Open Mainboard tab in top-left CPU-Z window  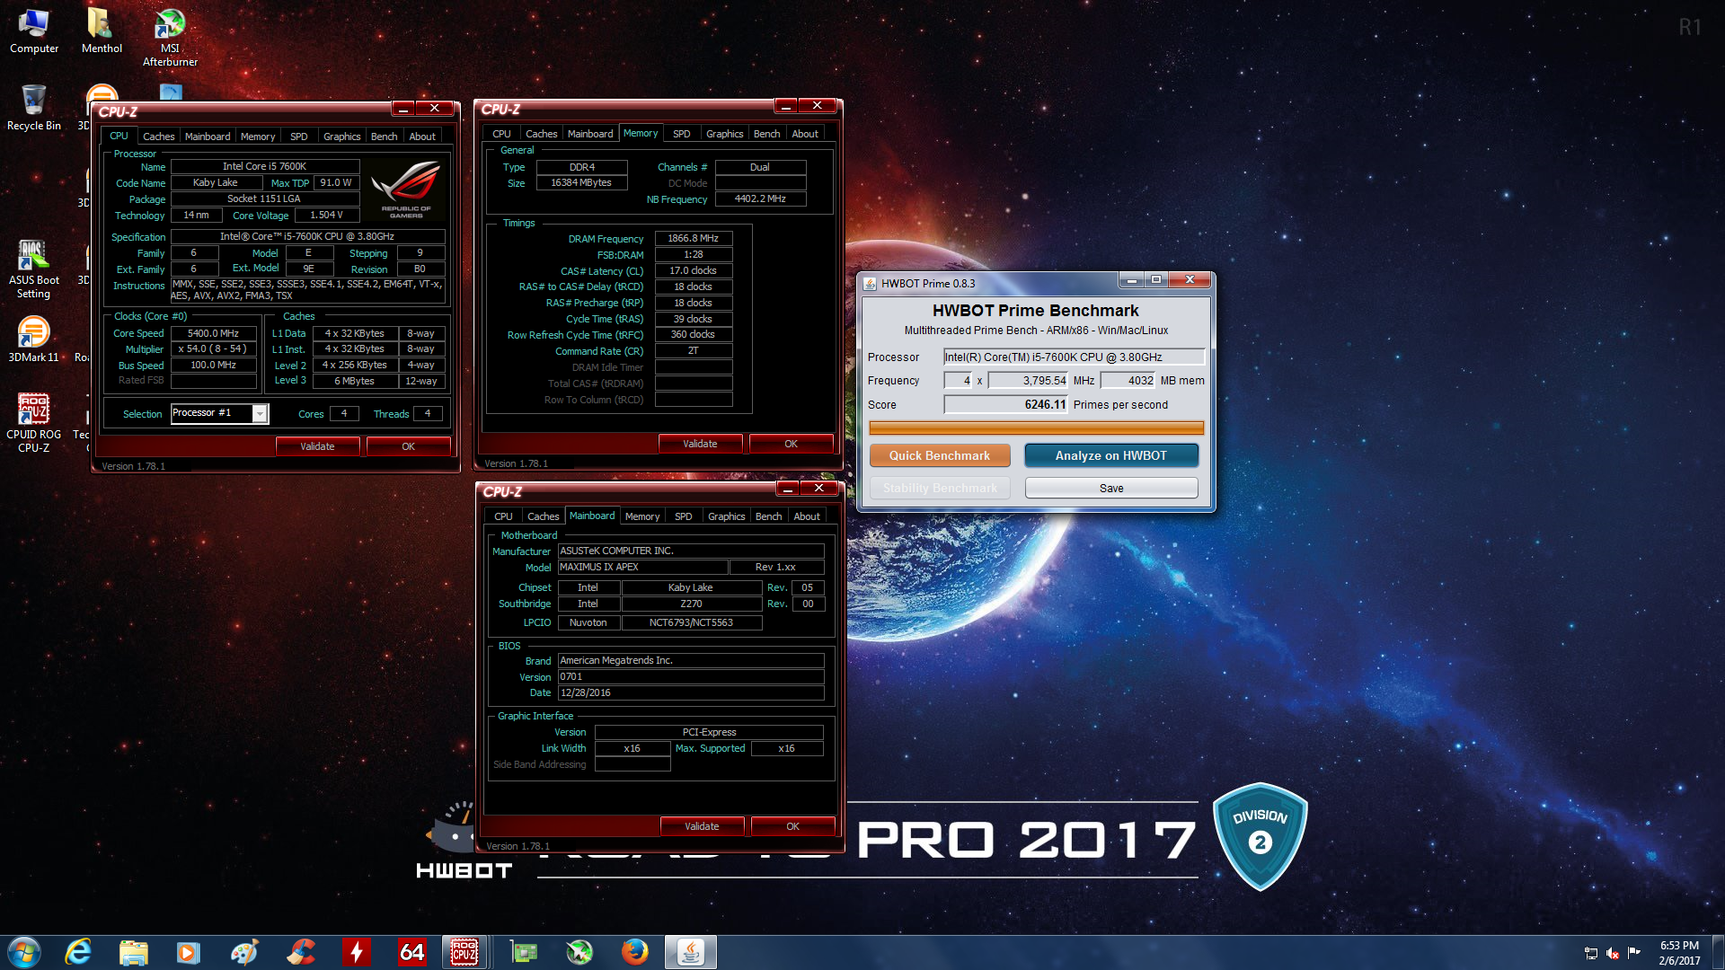208,137
